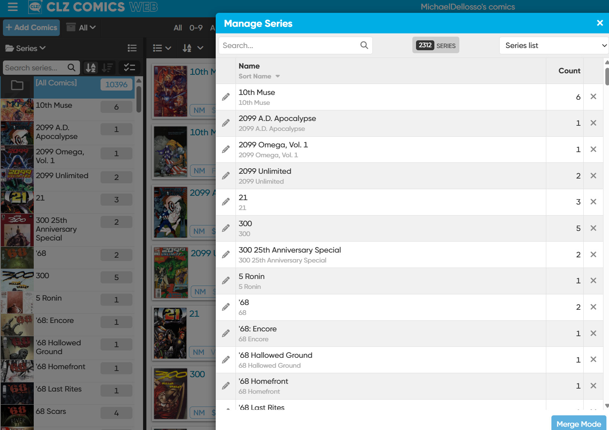
Task: Click the magnifier in Manage Series search
Action: tap(364, 45)
